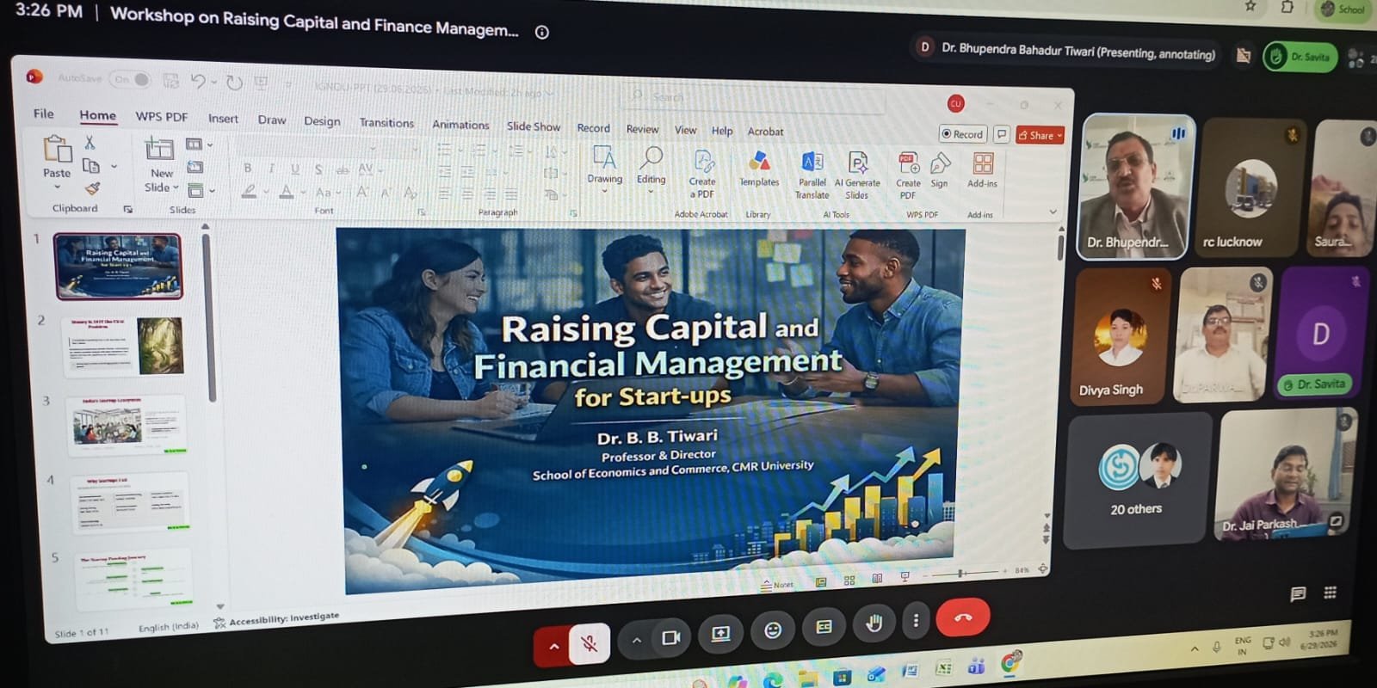Expand the Drawing dropdown

tap(605, 190)
